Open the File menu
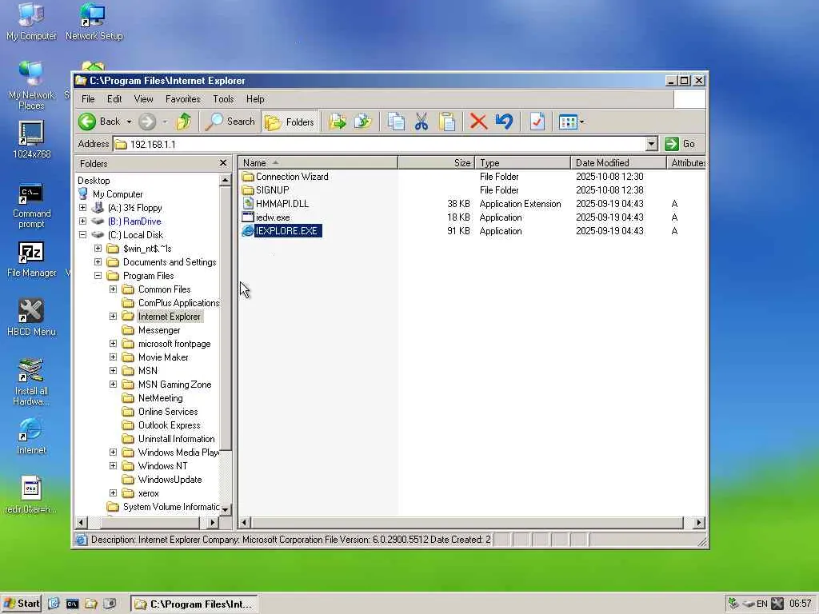 88,98
